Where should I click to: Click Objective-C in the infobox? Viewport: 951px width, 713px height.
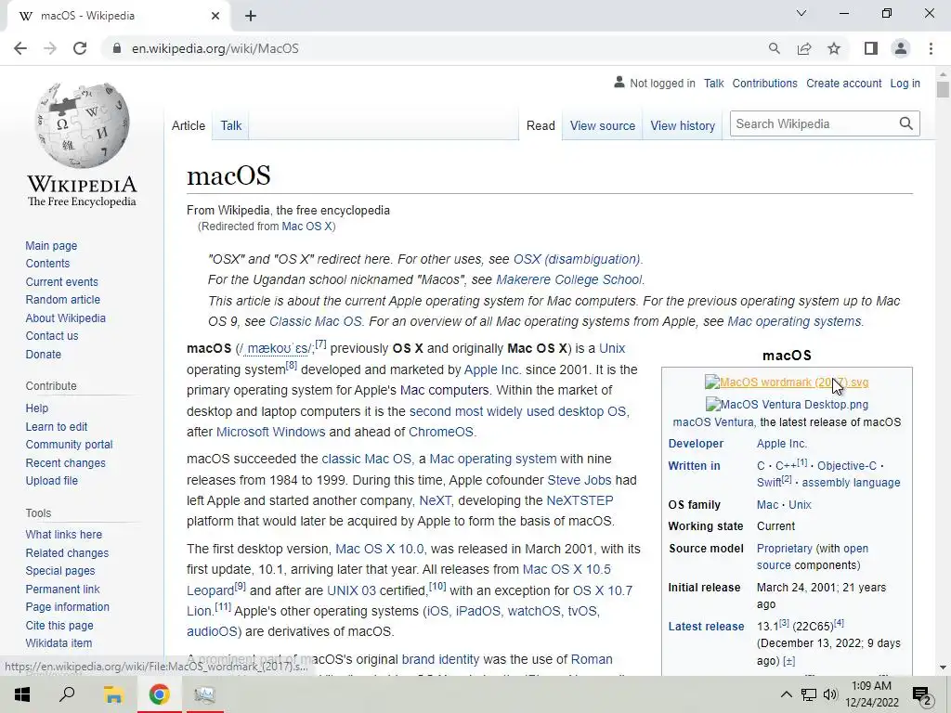[847, 466]
